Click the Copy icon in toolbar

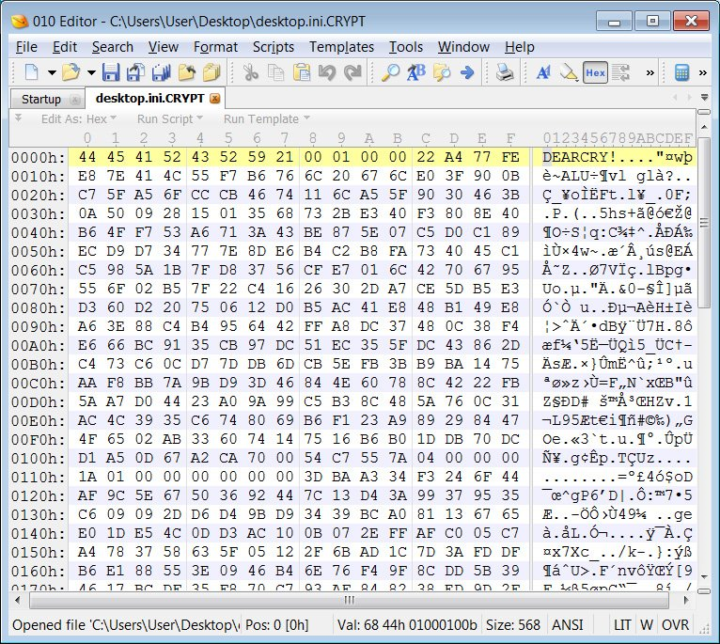point(275,72)
